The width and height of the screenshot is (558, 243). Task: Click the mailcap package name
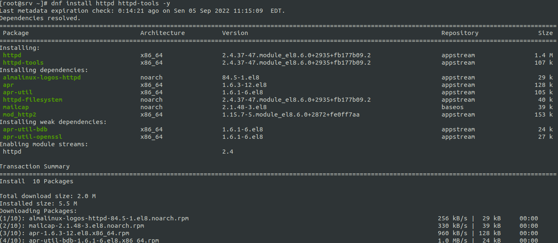point(16,107)
